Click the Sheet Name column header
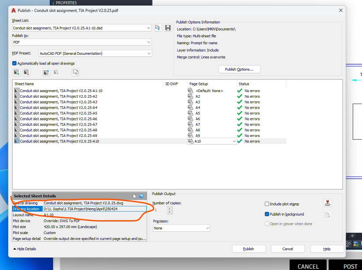Image resolution: width=362 pixels, height=270 pixels. point(88,84)
